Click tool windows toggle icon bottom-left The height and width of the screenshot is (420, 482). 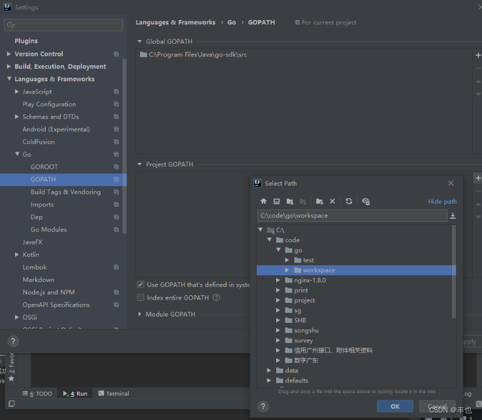click(x=11, y=404)
